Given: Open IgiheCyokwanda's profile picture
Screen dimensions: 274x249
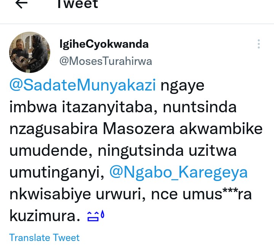Looking at the screenshot, I should tap(30, 52).
